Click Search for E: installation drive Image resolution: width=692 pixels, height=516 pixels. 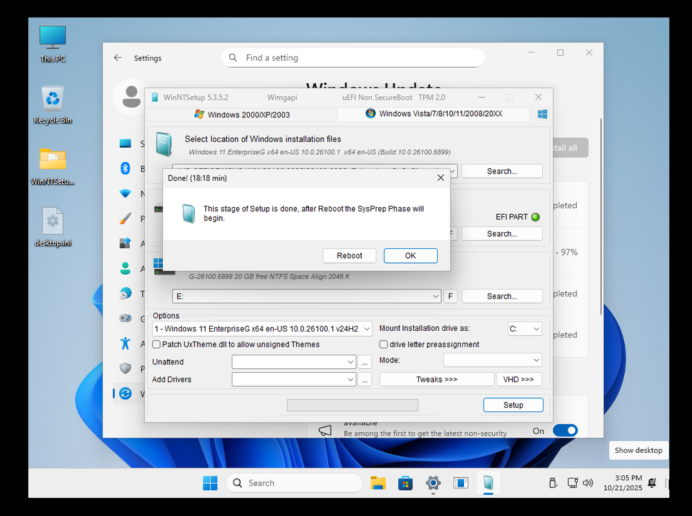pyautogui.click(x=502, y=296)
